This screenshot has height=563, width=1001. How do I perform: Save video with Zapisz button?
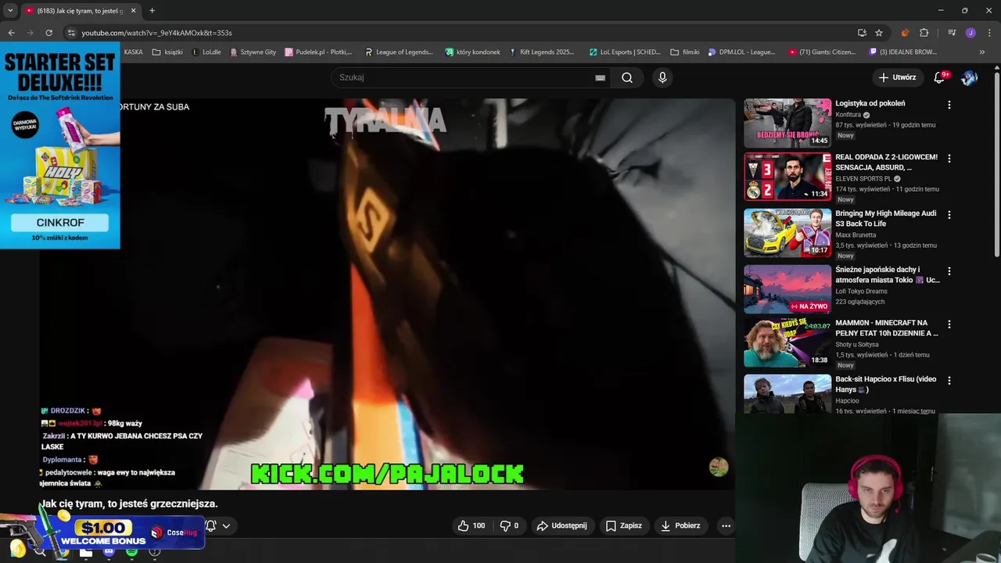click(624, 525)
